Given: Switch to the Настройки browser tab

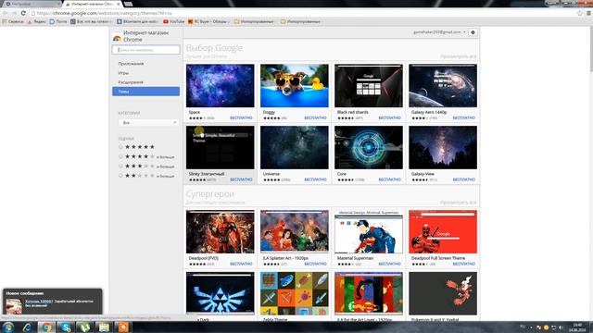Looking at the screenshot, I should [31, 4].
